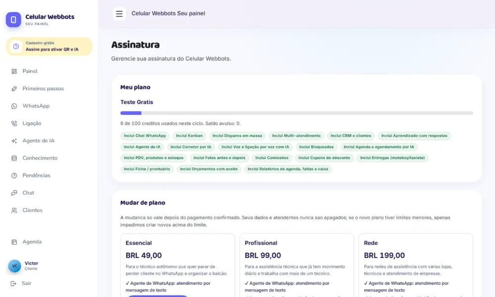Click the 'BRL 99,00' price text
Screen dimensions: 495x297
(263, 255)
